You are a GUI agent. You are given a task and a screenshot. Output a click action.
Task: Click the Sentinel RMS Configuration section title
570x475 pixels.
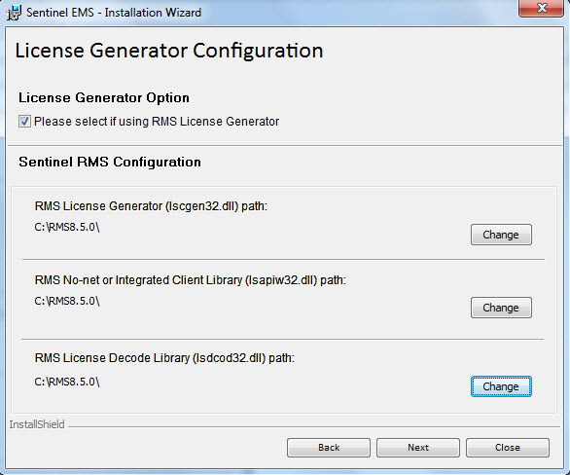[110, 162]
